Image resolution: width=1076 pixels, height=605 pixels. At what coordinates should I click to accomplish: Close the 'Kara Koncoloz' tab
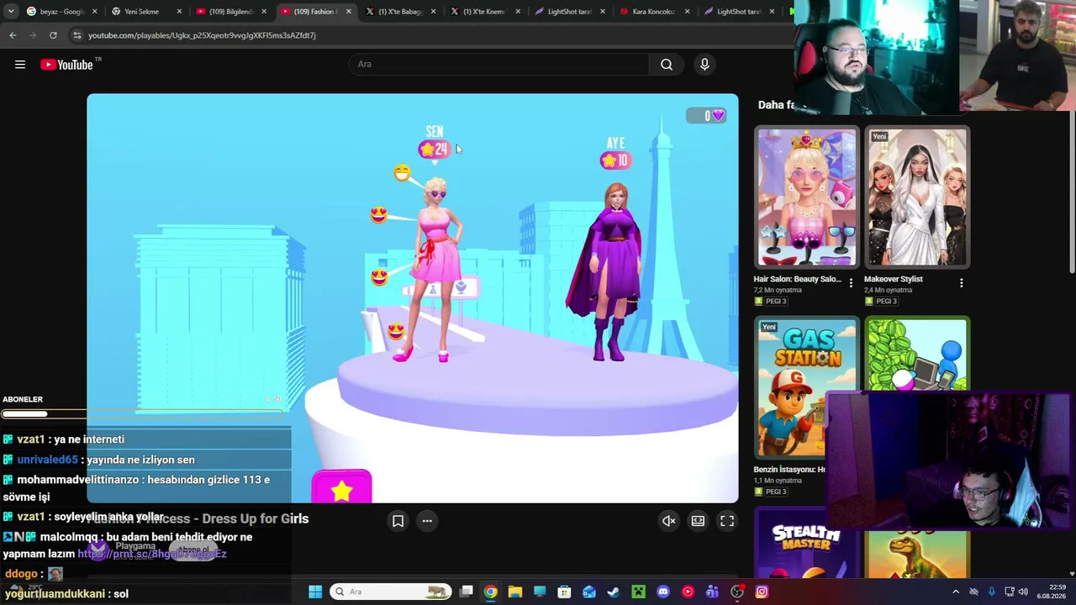point(687,12)
